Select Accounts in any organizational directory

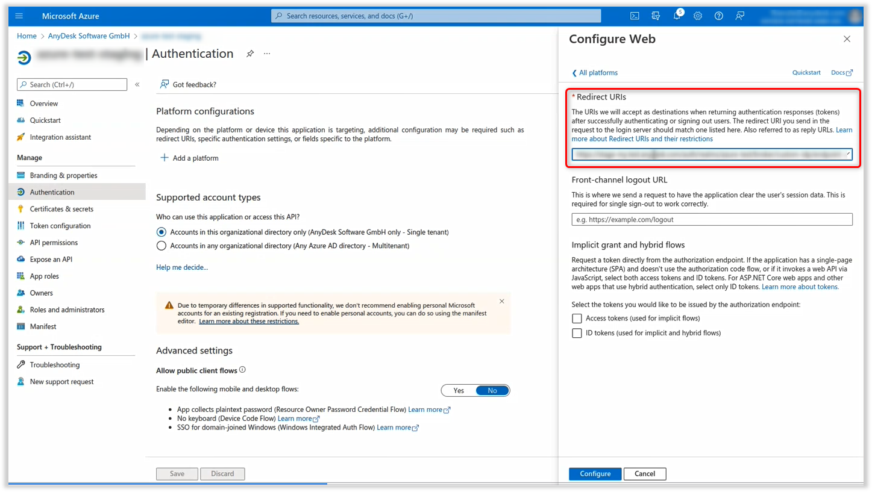click(x=161, y=245)
